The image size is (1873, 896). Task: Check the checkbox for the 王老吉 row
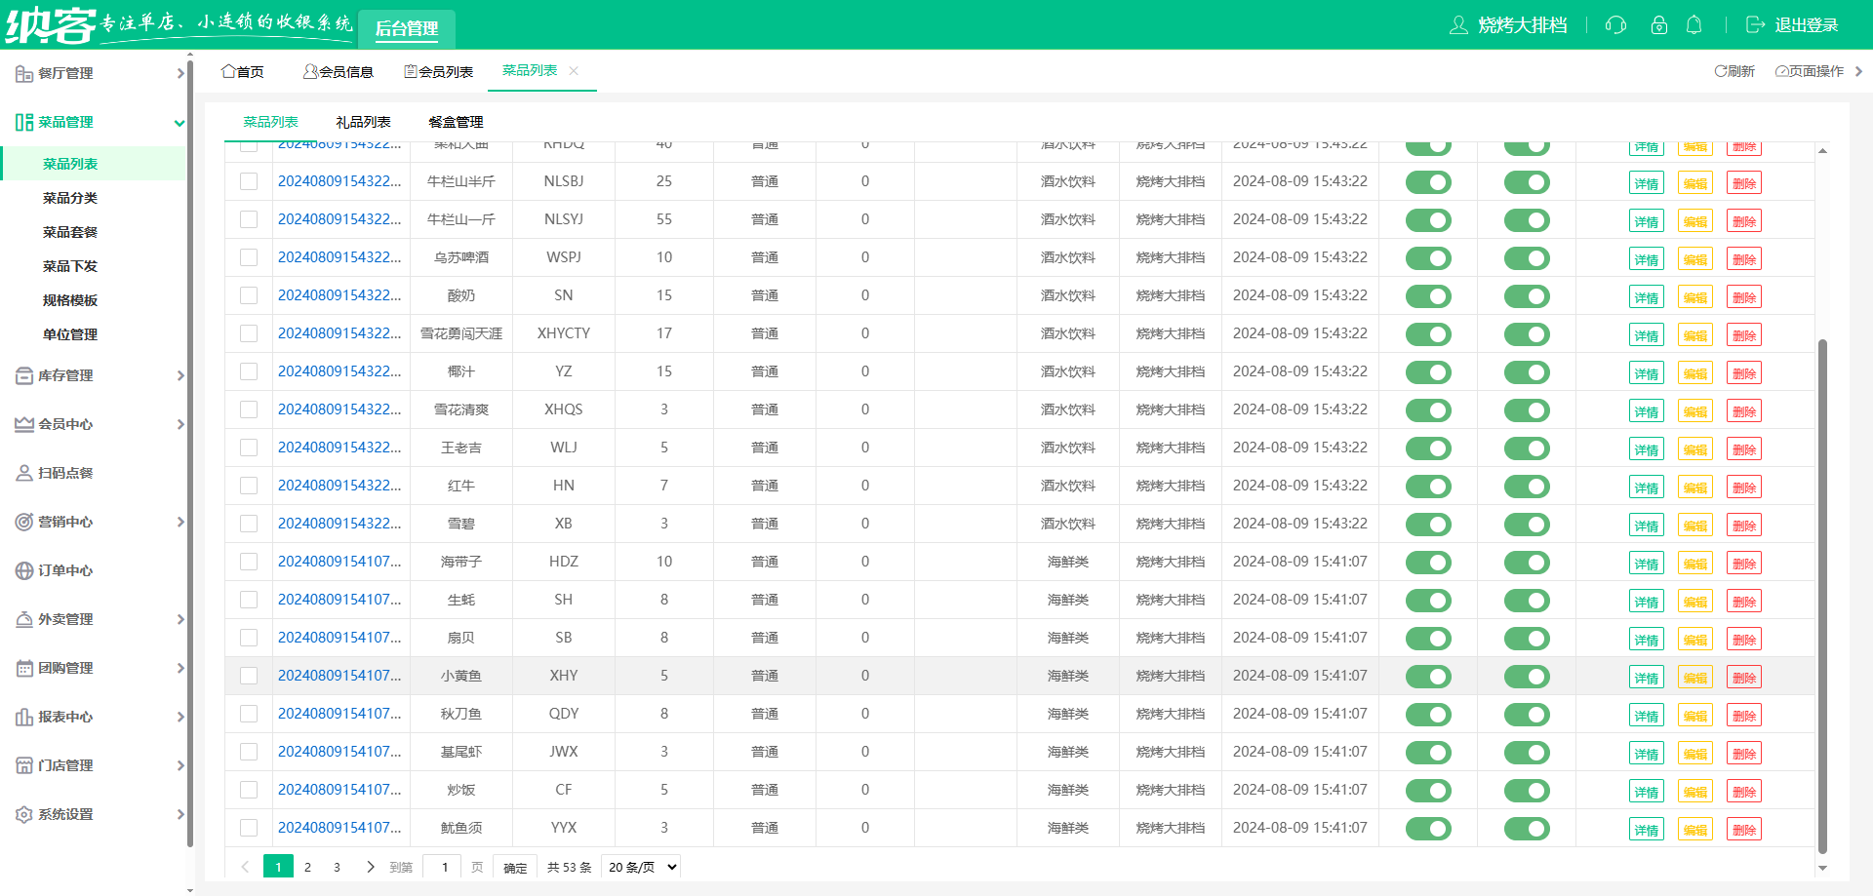[x=249, y=448]
